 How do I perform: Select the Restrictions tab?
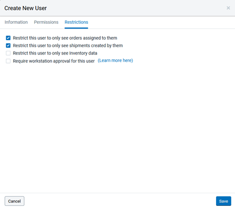pyautogui.click(x=76, y=22)
